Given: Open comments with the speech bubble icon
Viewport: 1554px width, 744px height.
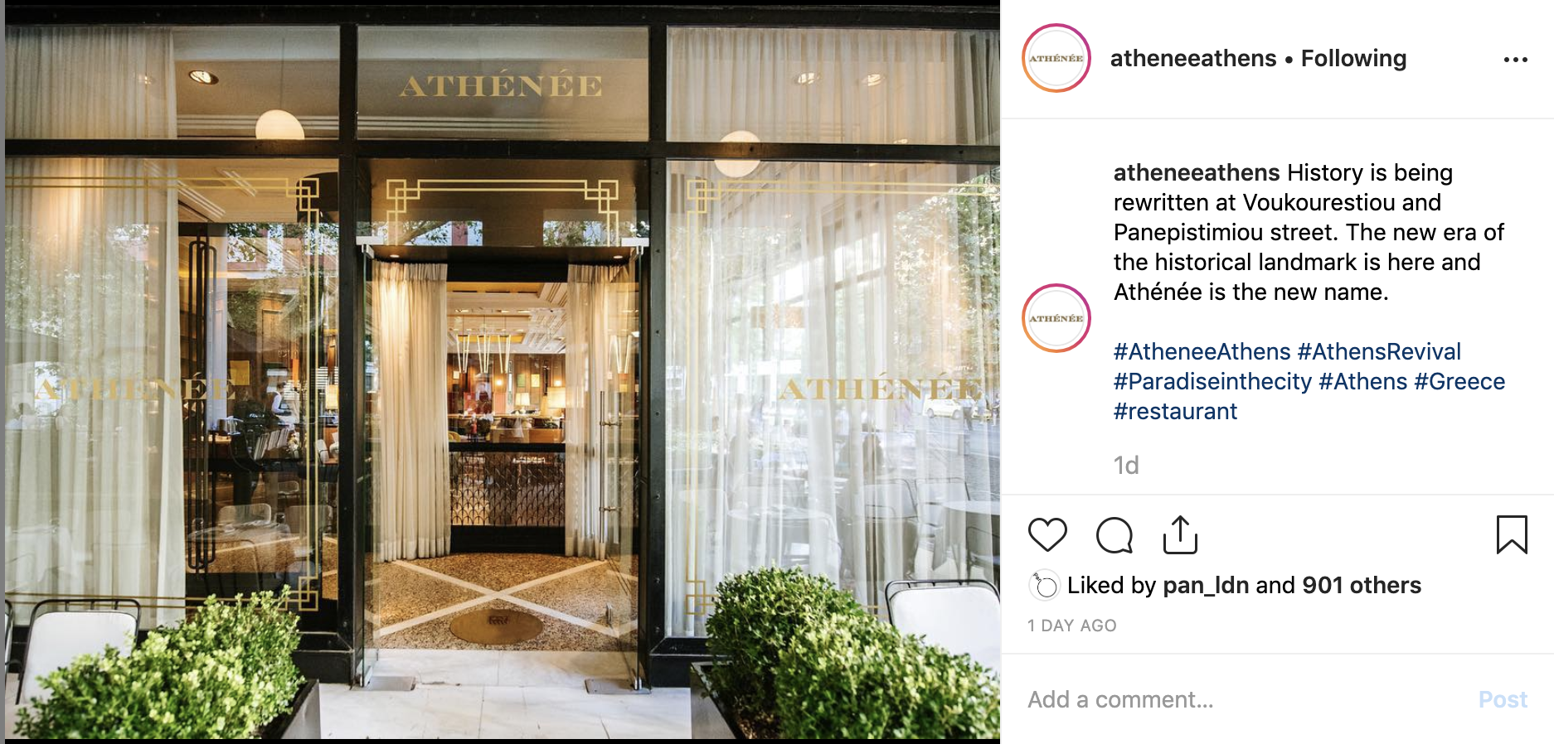Looking at the screenshot, I should click(x=1115, y=535).
